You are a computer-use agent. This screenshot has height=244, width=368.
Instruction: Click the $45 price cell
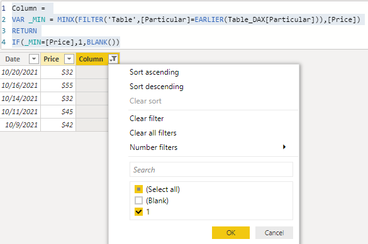59,112
